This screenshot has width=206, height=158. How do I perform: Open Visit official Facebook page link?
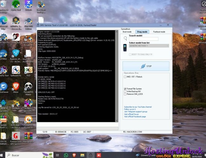click(x=135, y=117)
